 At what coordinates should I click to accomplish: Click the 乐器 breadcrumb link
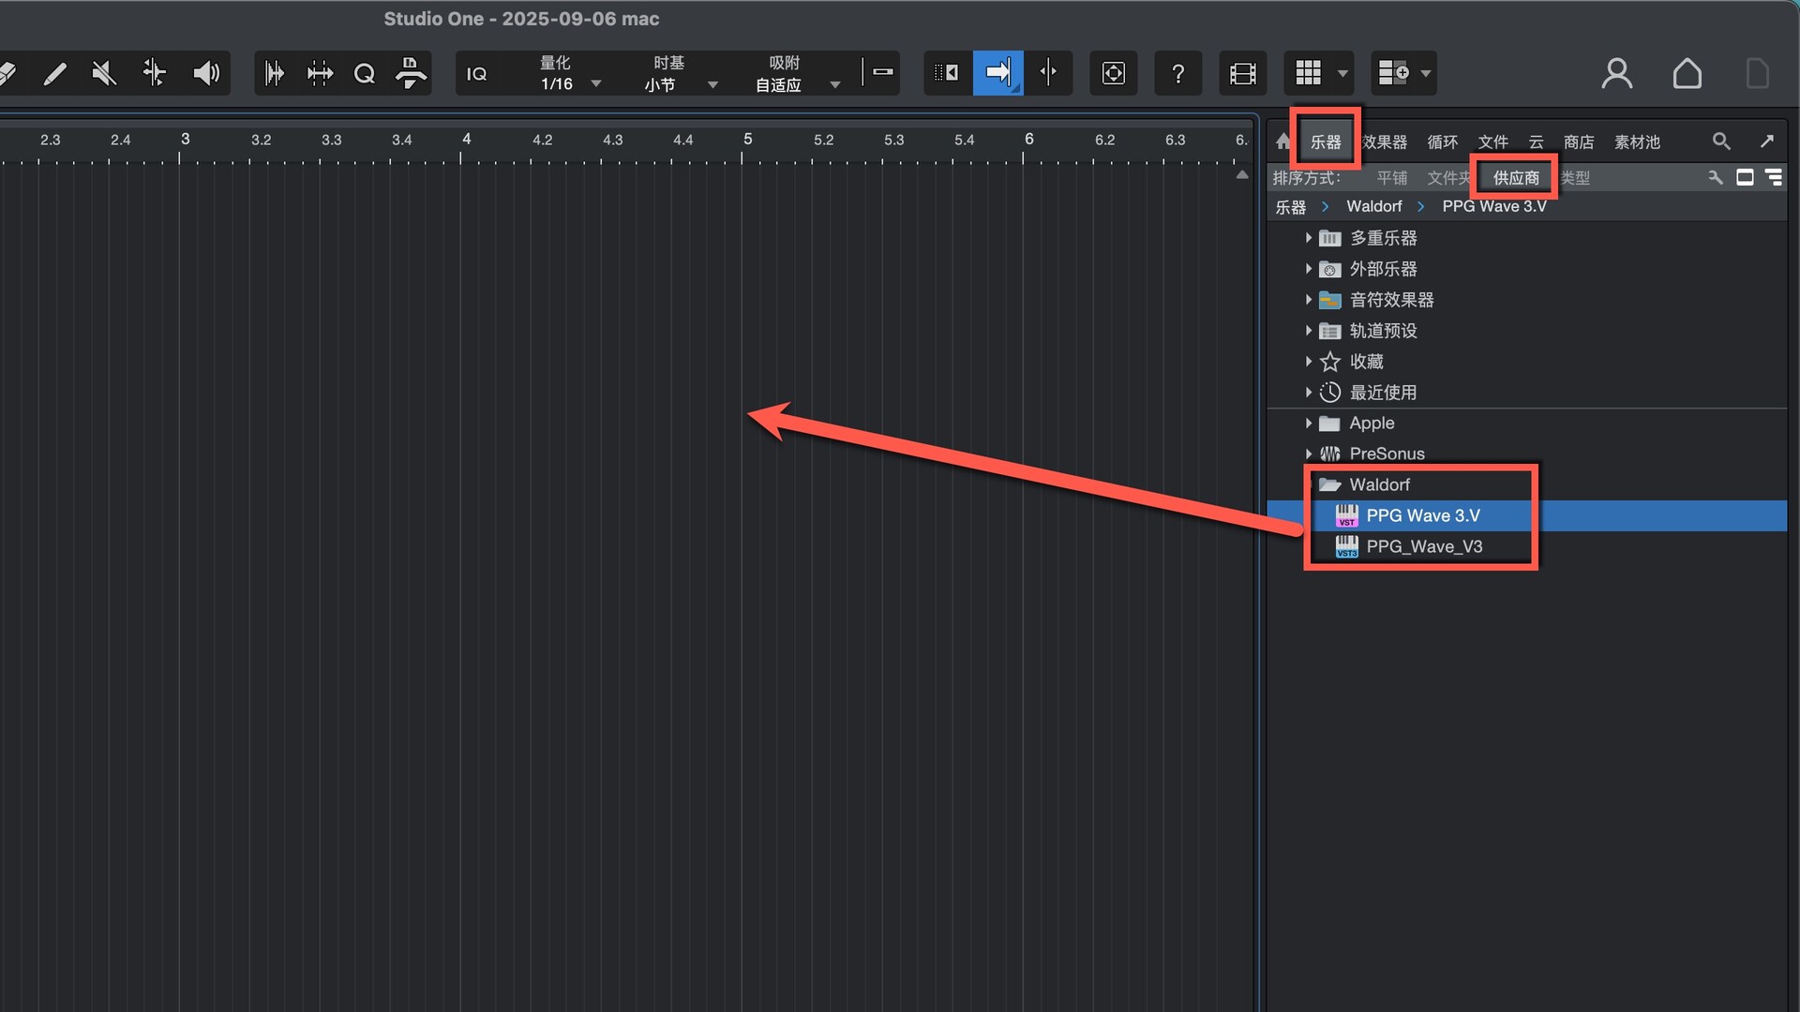(1291, 207)
